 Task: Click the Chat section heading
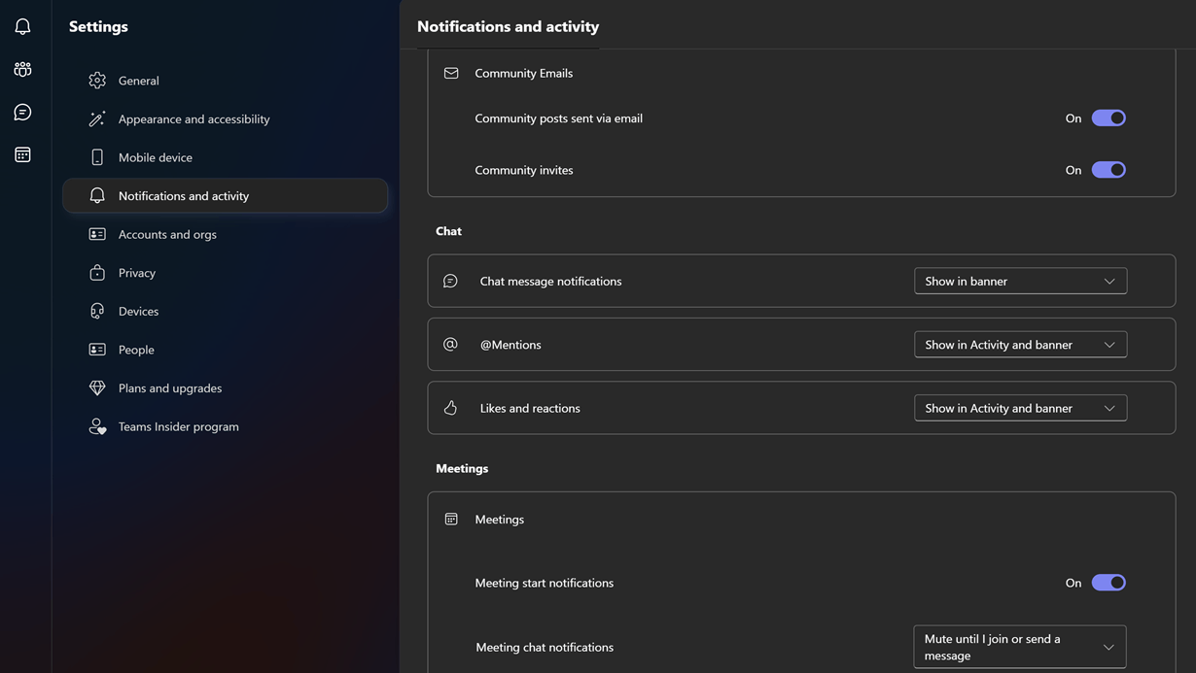point(448,231)
